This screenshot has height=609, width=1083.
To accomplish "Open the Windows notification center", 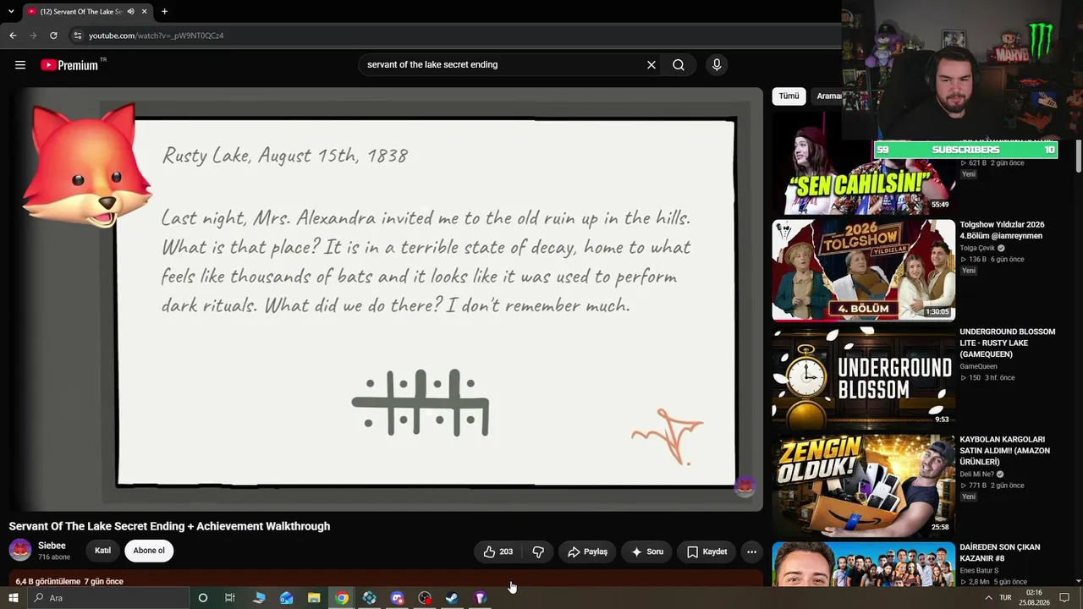I will (x=1064, y=598).
